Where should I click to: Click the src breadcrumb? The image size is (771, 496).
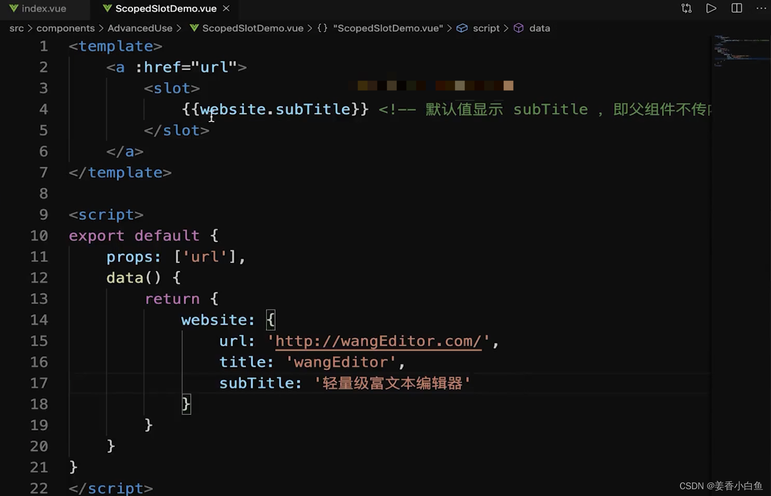[x=17, y=28]
